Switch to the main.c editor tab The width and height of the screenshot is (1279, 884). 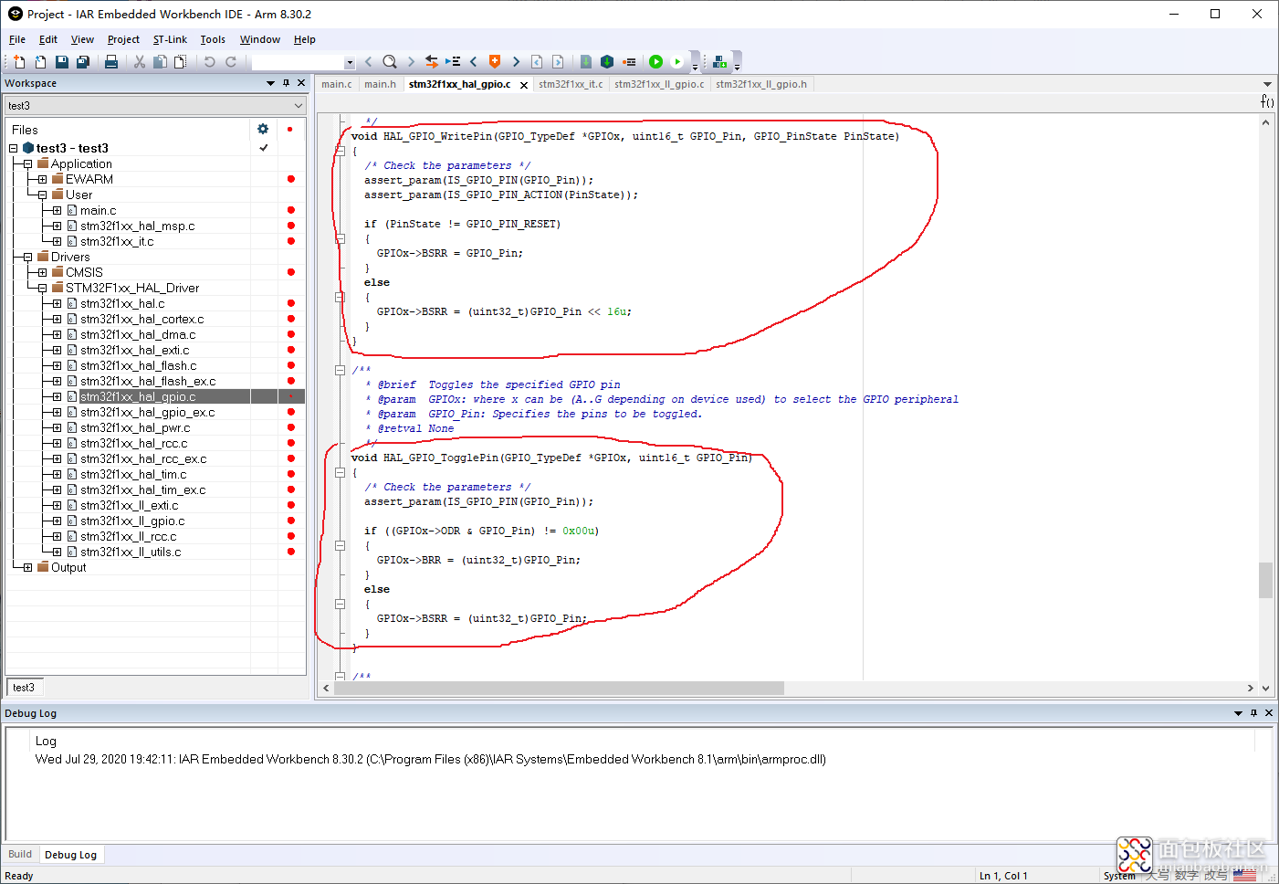click(336, 84)
